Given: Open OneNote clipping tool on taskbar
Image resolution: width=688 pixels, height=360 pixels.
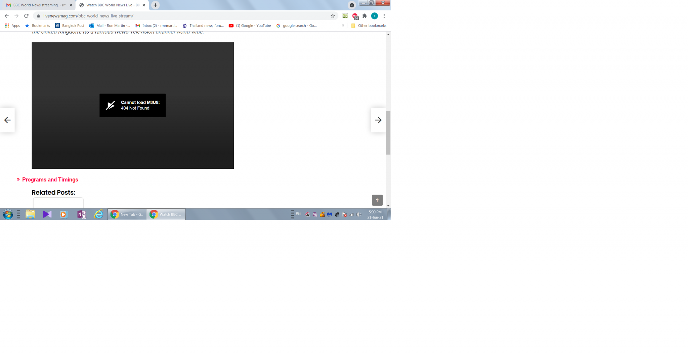Looking at the screenshot, I should pyautogui.click(x=82, y=214).
